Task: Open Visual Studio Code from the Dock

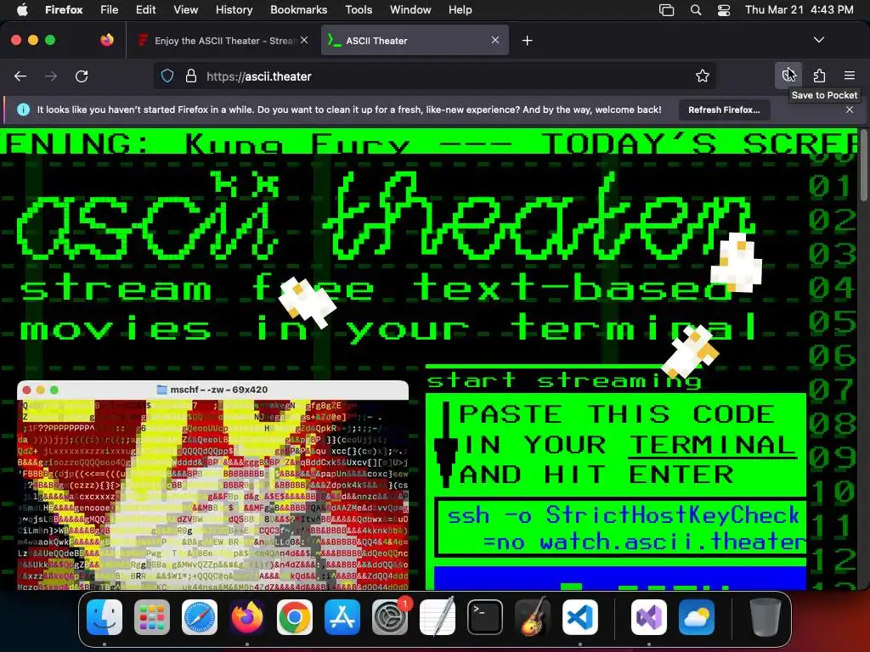Action: click(x=580, y=617)
